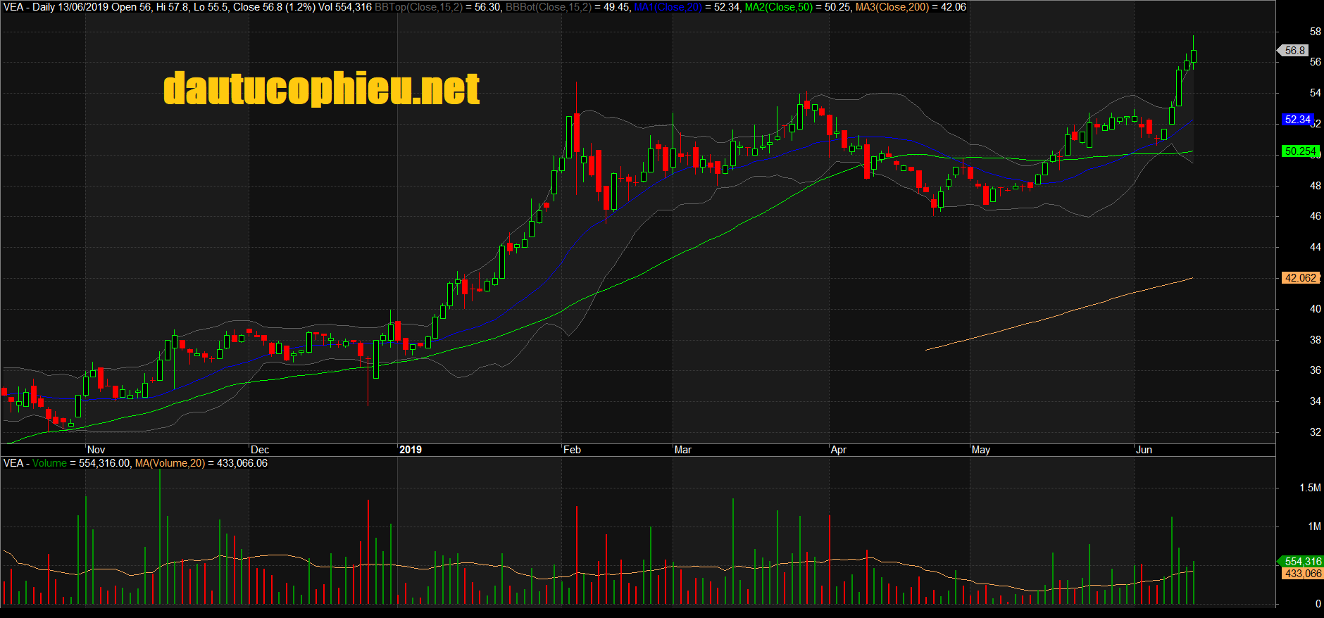
Task: Select the BBBot(Close,15,2) indicator label
Action: click(x=549, y=7)
